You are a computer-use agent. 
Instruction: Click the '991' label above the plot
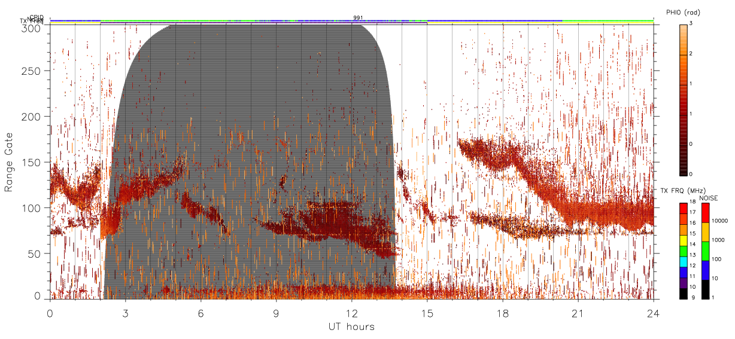click(358, 18)
